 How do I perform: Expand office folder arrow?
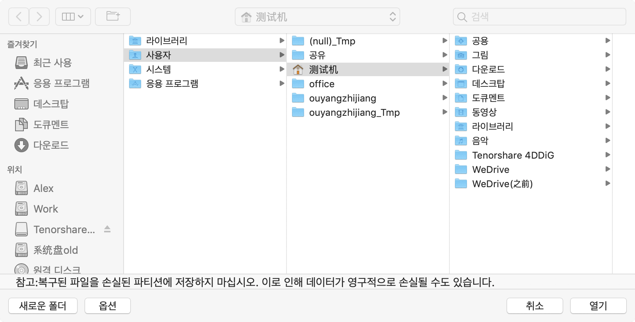coord(445,83)
